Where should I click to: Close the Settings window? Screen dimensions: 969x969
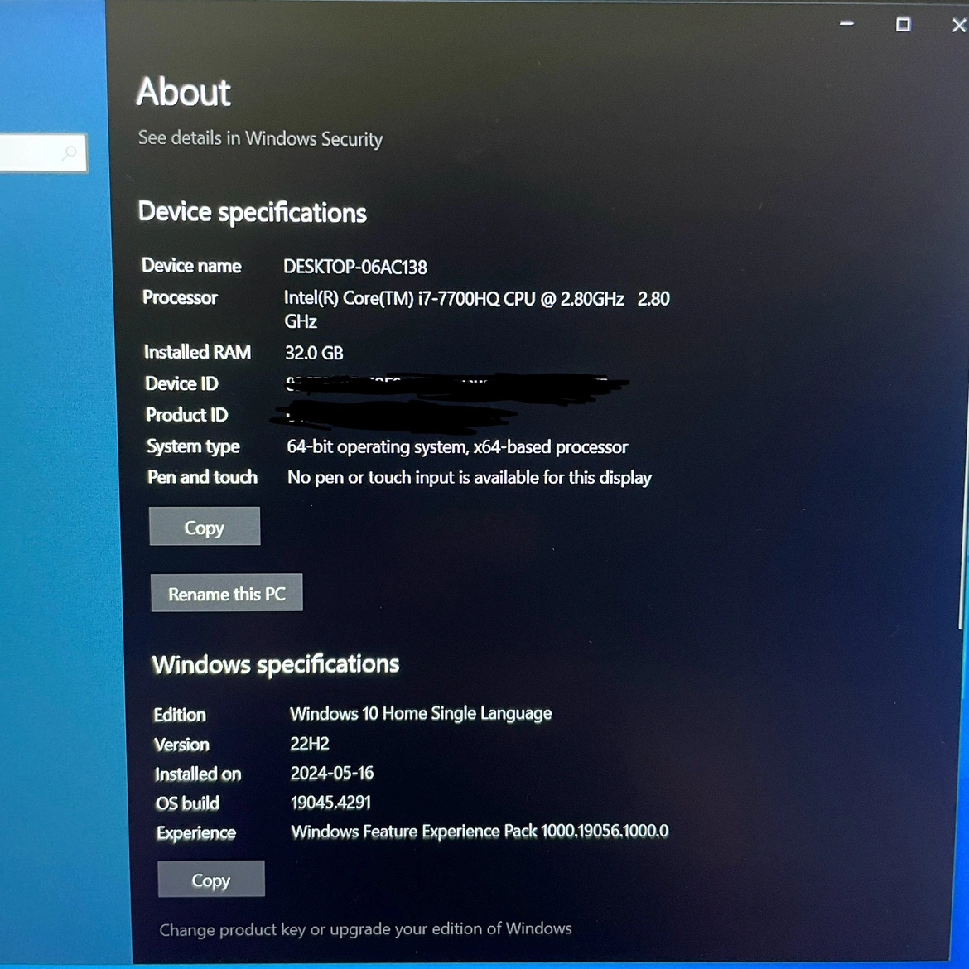point(958,25)
